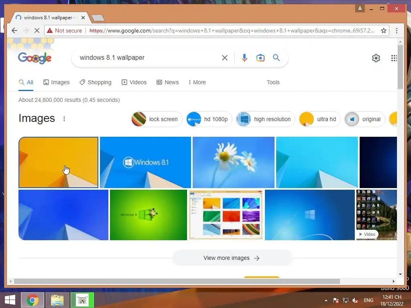
Task: Open the blue Windows 8.1 logo thumbnail
Action: (x=145, y=162)
